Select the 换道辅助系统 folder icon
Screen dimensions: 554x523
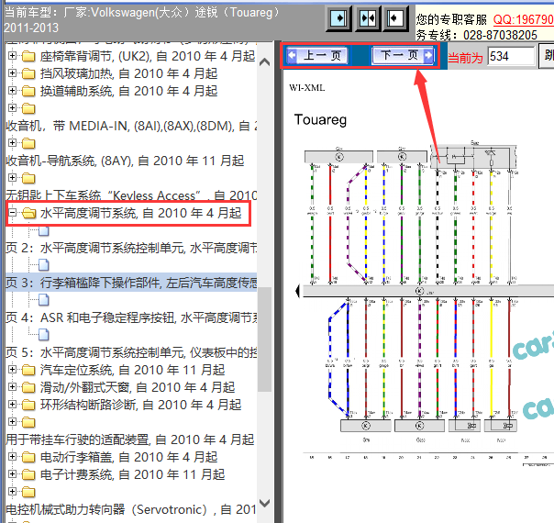tap(28, 91)
